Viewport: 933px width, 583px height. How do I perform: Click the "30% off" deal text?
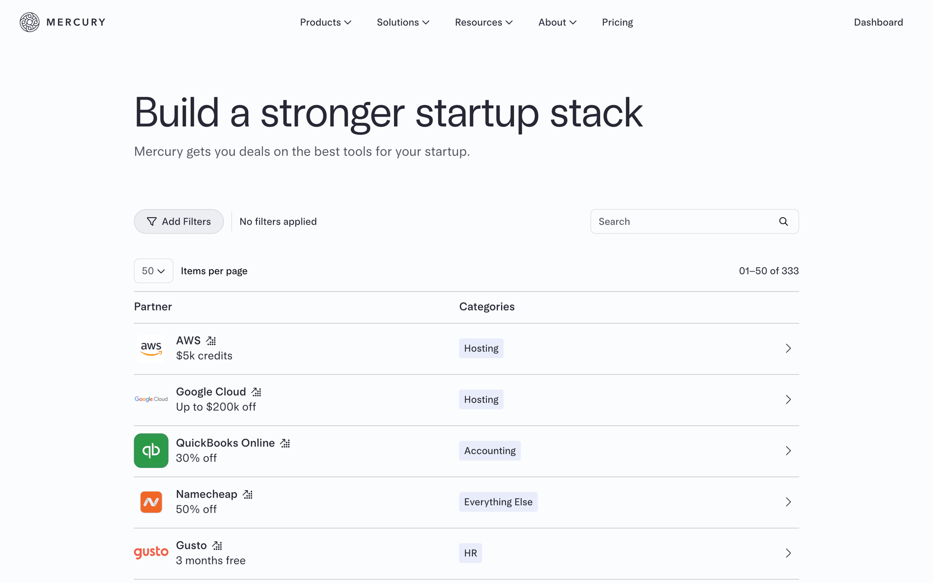pyautogui.click(x=196, y=458)
